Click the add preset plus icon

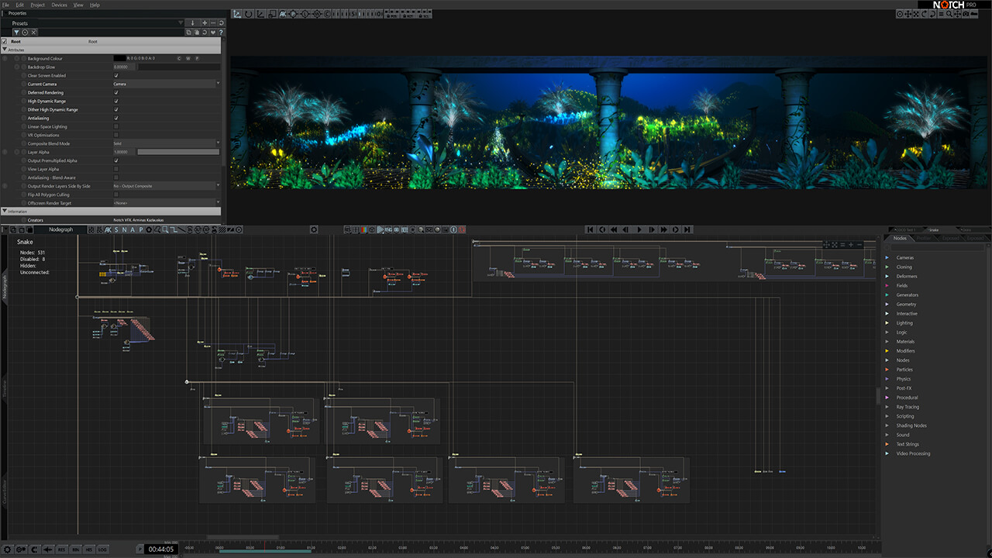[x=205, y=23]
